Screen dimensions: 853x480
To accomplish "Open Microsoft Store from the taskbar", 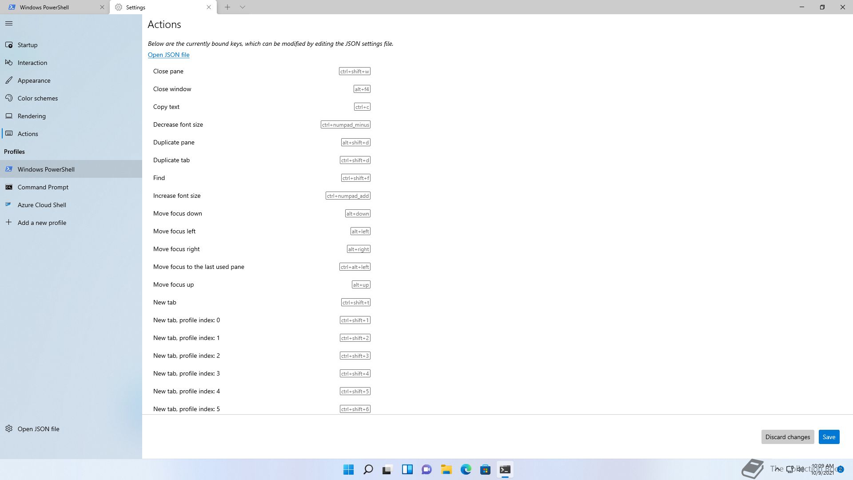I will pos(485,469).
